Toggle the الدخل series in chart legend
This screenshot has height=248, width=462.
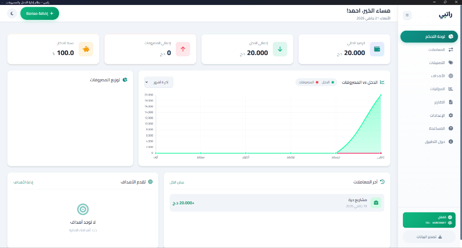328,82
